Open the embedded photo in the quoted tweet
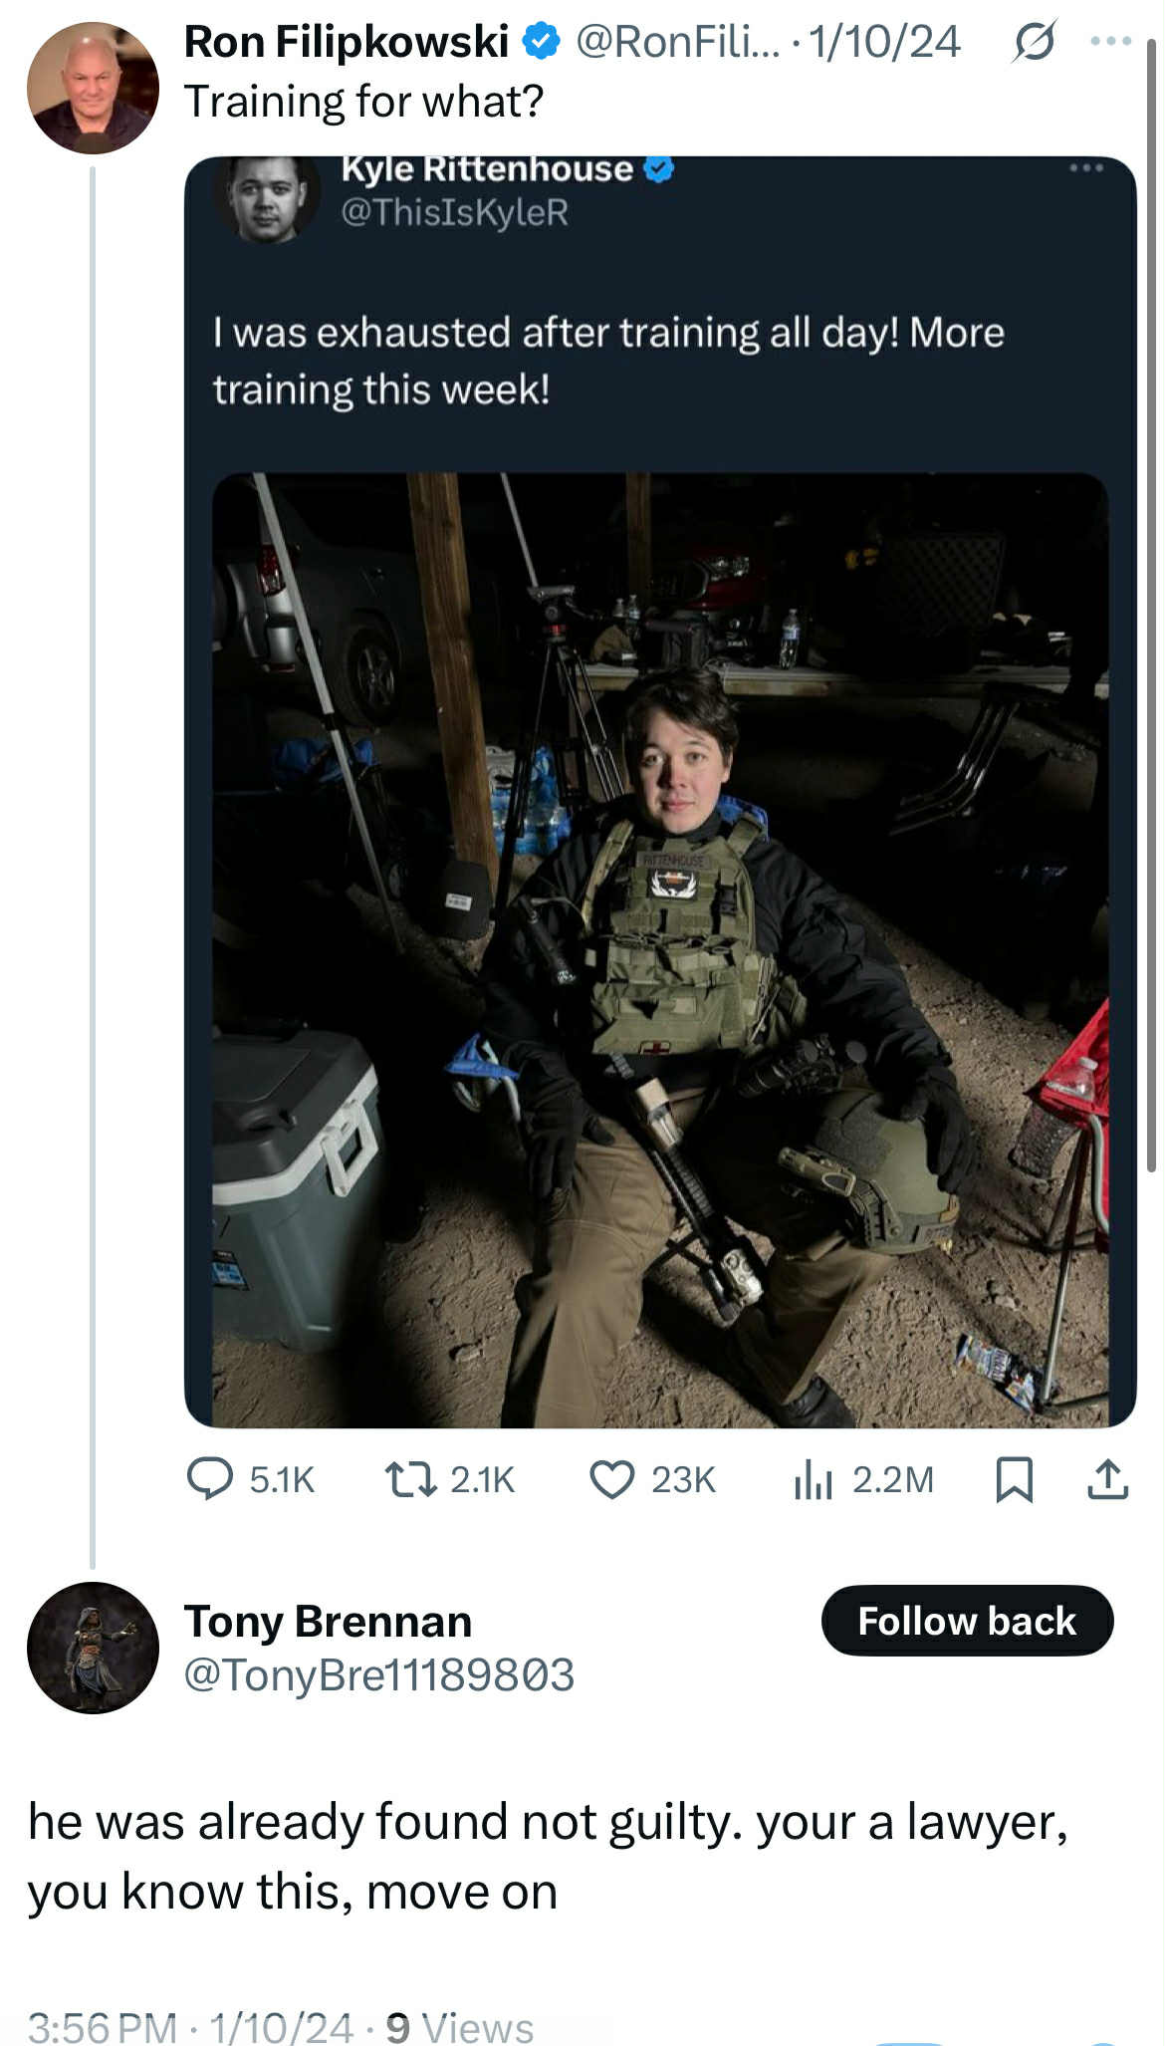 pyautogui.click(x=660, y=949)
